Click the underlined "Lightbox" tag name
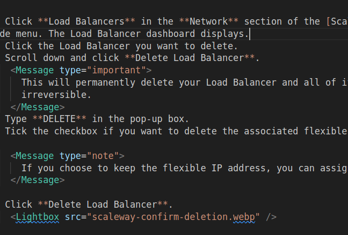 point(38,217)
